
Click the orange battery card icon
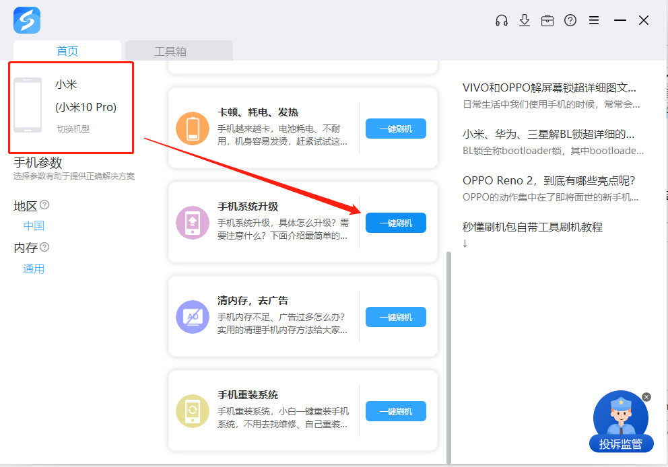pyautogui.click(x=193, y=129)
